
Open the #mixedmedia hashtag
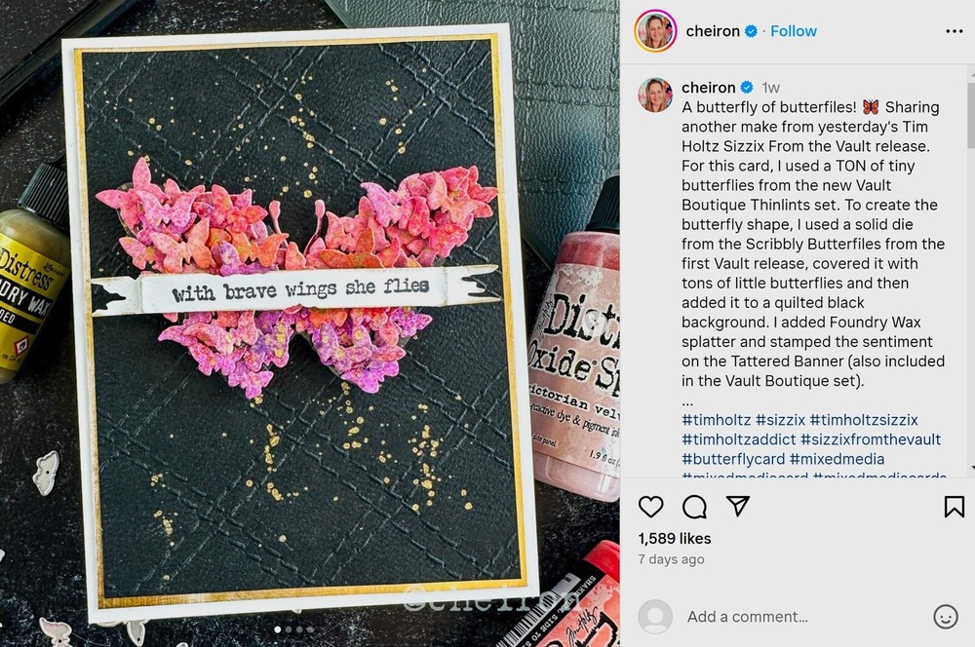tap(837, 459)
